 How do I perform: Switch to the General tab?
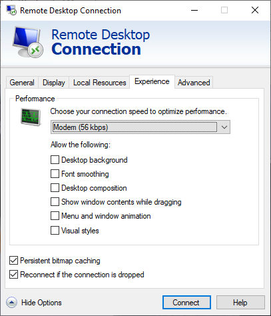click(x=22, y=83)
